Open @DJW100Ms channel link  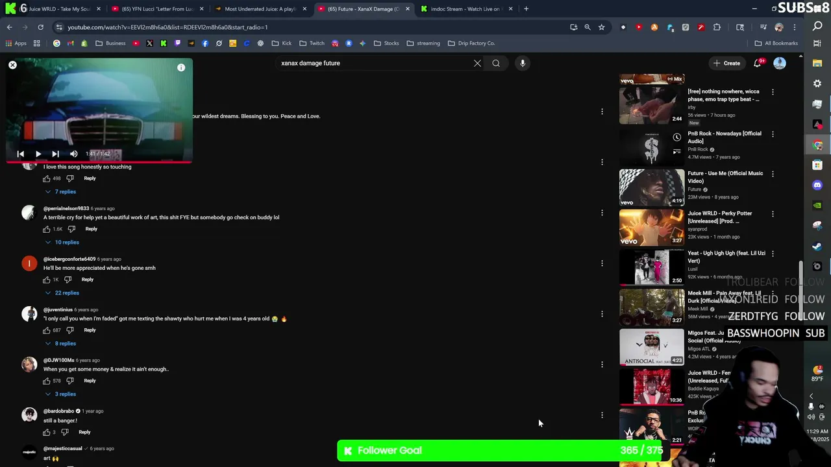[58, 360]
